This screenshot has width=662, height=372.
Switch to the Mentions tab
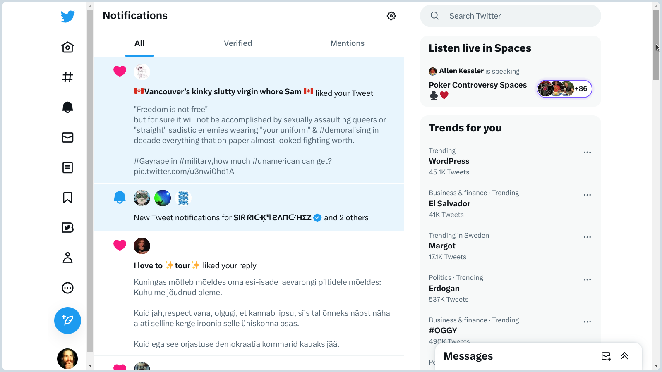347,43
